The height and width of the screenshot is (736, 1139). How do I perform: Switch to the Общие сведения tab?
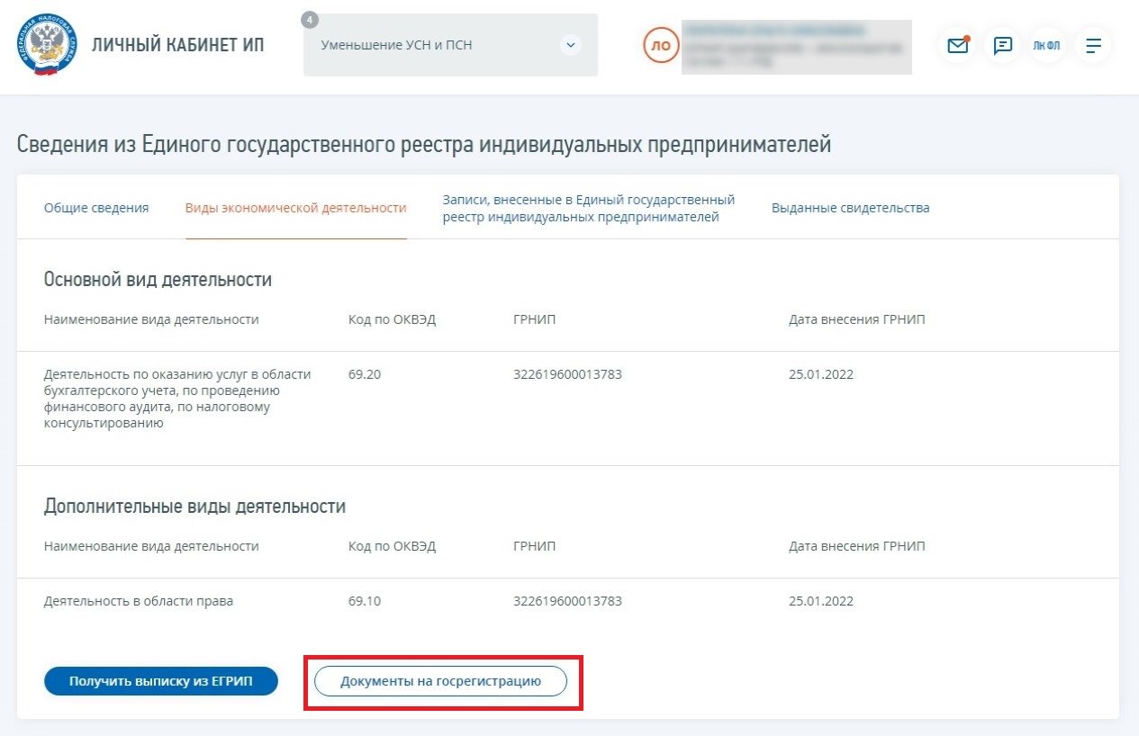96,208
